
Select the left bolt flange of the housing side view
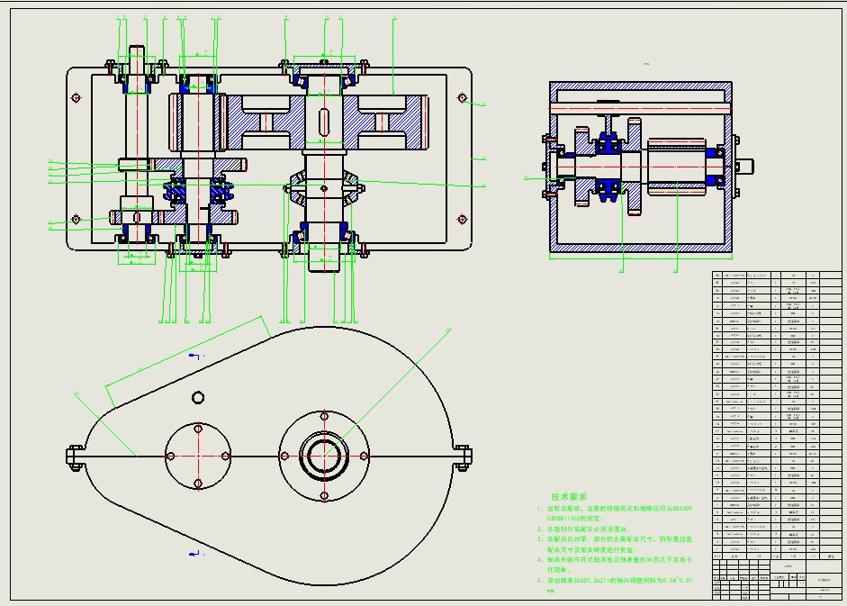(x=74, y=457)
